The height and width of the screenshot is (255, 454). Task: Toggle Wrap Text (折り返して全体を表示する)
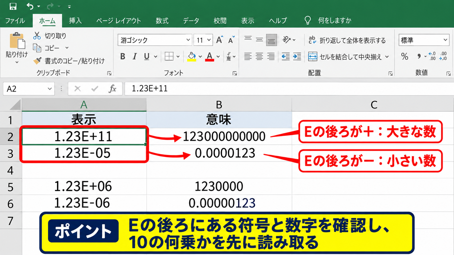pos(347,40)
